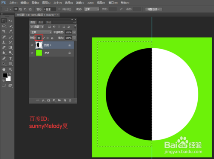Hide the Background layer eye icon

coord(32,53)
